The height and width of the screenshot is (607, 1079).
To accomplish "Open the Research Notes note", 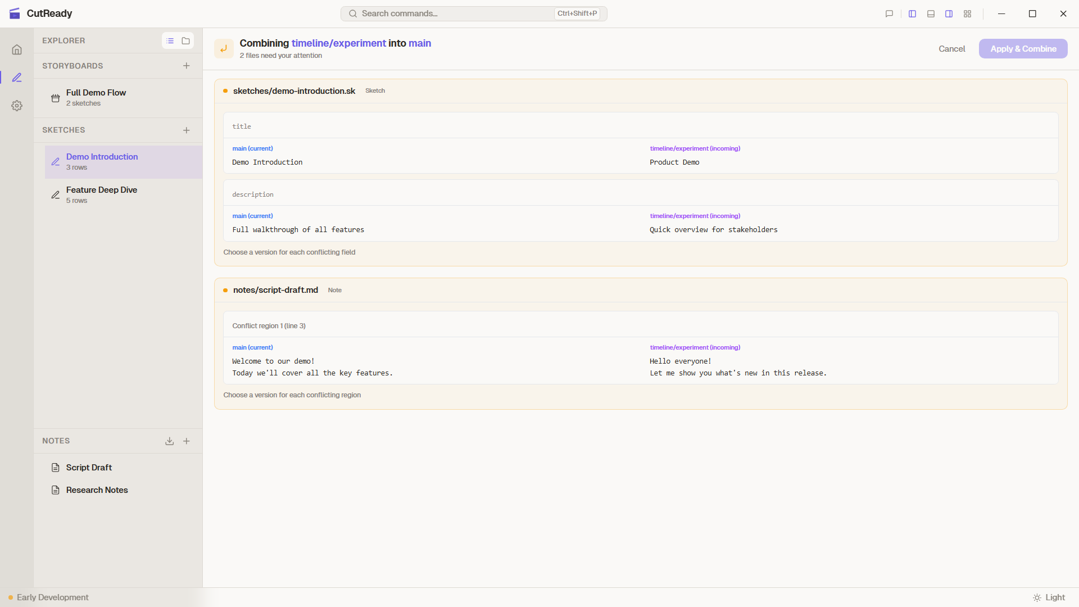I will (x=97, y=490).
